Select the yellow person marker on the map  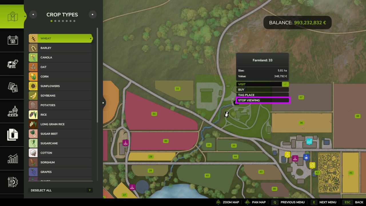pyautogui.click(x=287, y=154)
